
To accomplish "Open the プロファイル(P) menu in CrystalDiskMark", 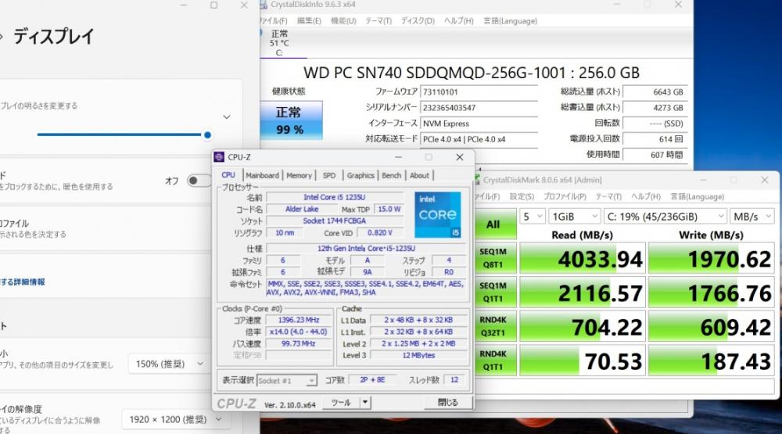I will tap(565, 196).
